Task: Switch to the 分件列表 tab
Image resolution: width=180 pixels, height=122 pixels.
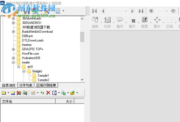Action: [x=26, y=85]
